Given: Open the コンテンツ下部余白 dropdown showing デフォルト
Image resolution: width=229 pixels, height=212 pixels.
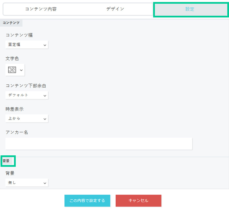Looking at the screenshot, I should coord(27,95).
